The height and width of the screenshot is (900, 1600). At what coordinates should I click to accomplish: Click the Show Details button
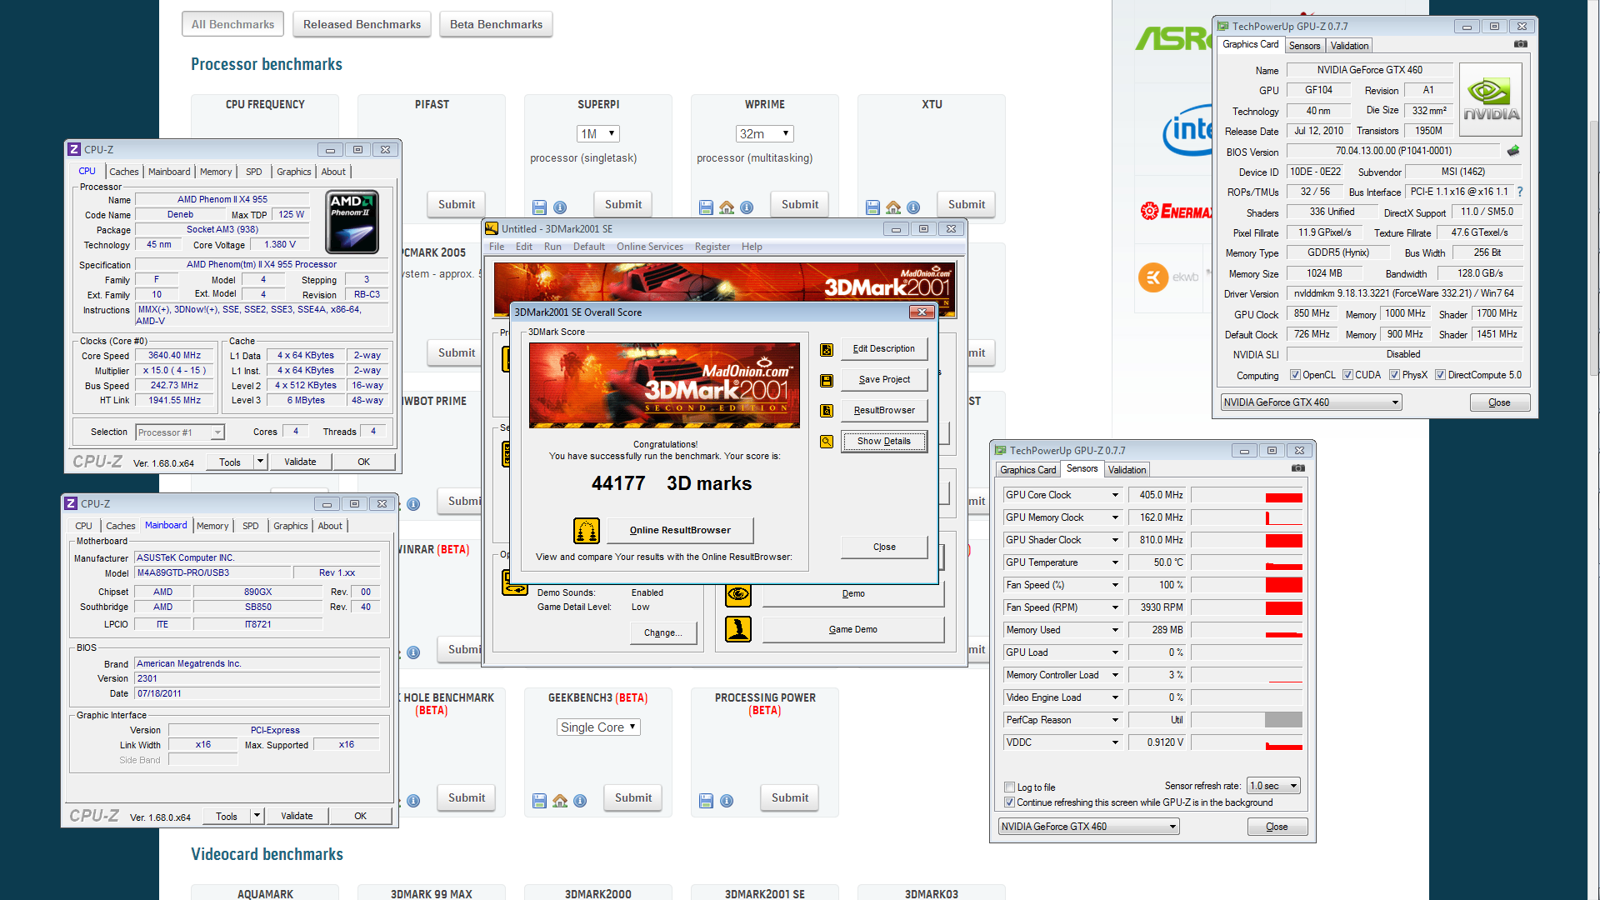(883, 442)
